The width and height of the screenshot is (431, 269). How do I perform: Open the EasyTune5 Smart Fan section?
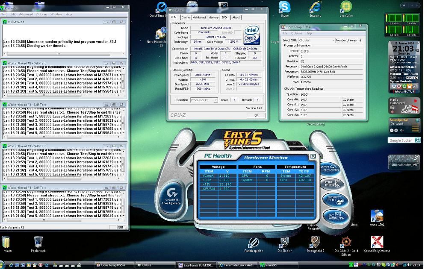pyautogui.click(x=336, y=199)
